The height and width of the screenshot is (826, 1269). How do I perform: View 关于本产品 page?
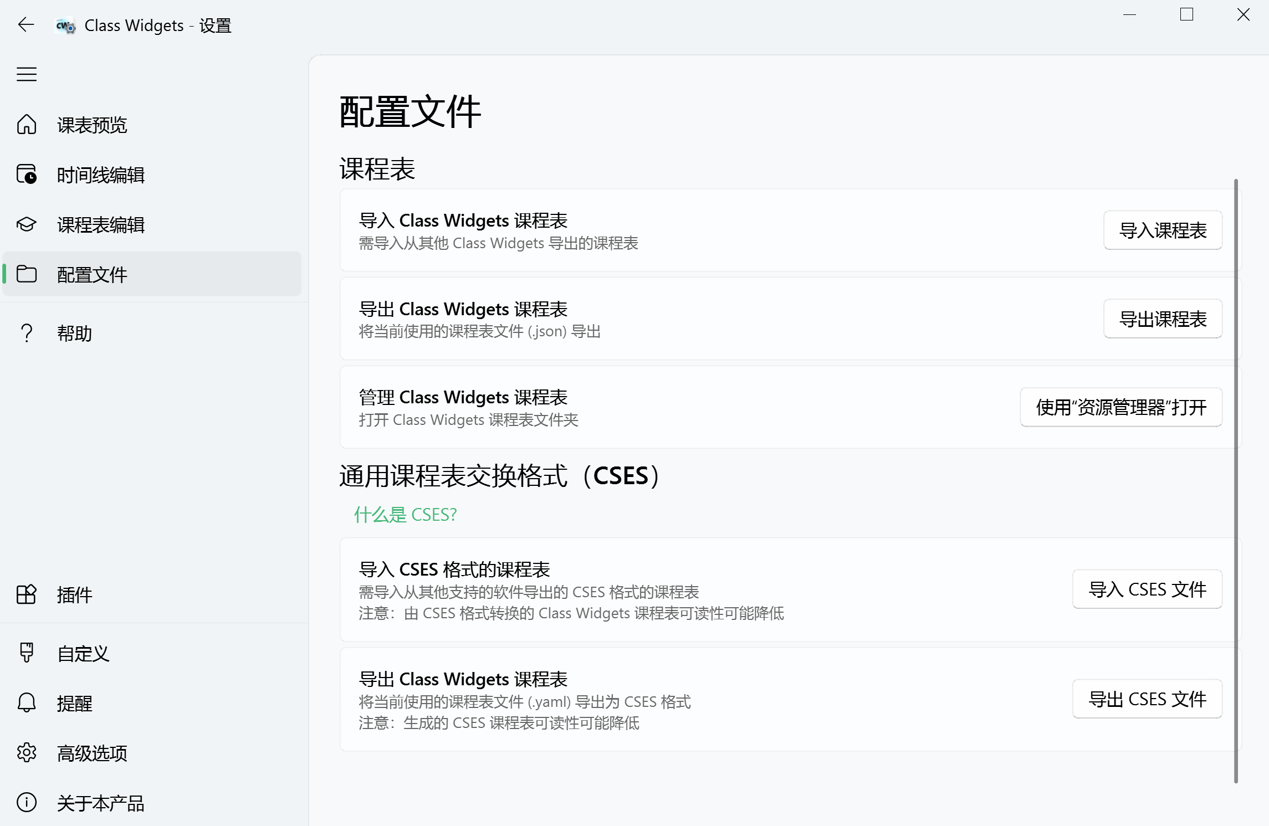tap(152, 803)
